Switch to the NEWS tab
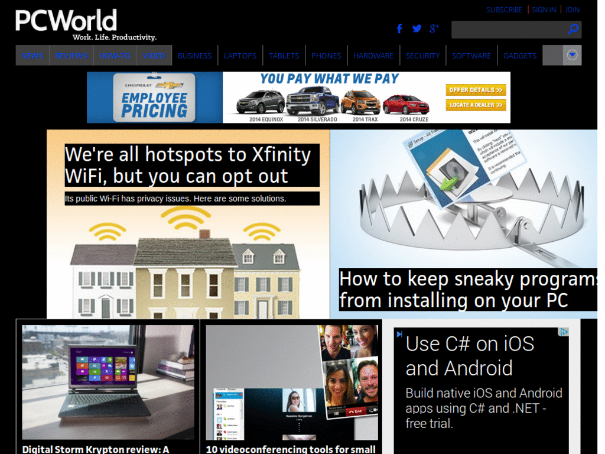 [32, 55]
